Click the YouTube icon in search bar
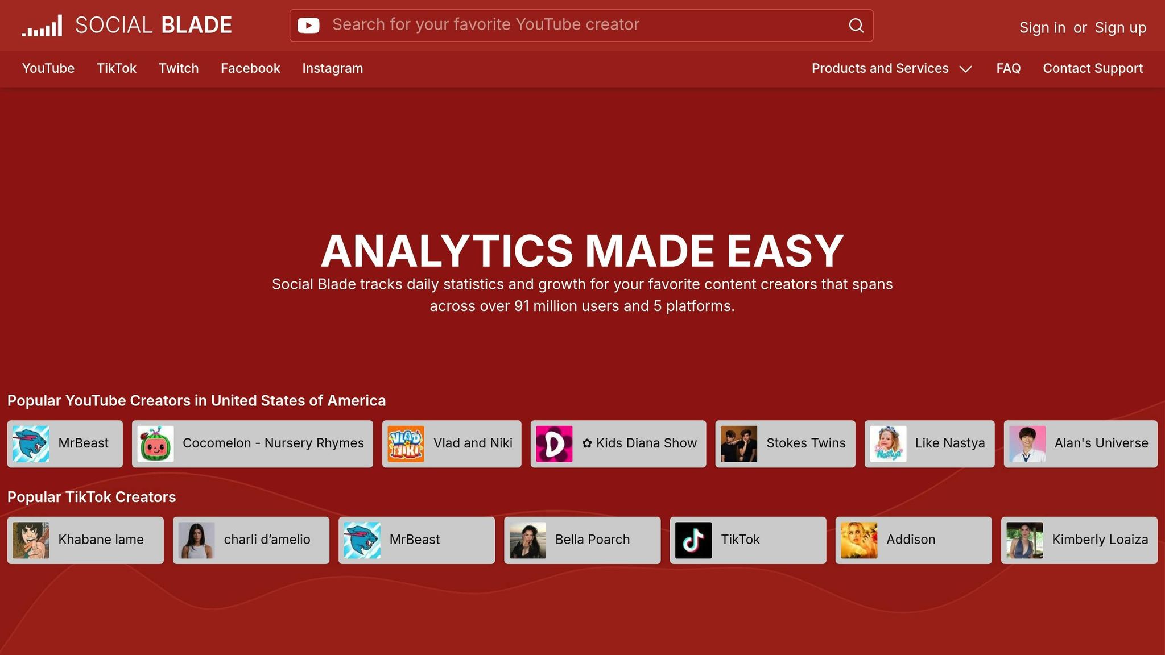Viewport: 1165px width, 655px height. [x=308, y=25]
